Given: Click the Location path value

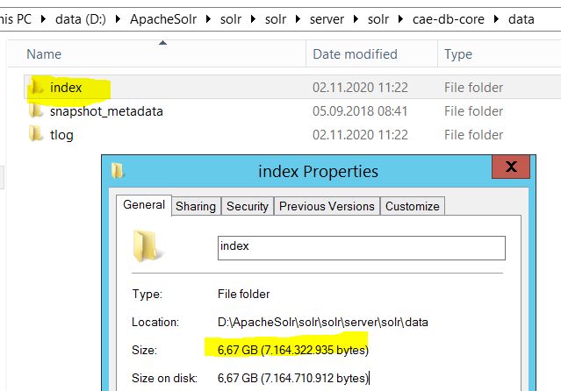Looking at the screenshot, I should pyautogui.click(x=323, y=322).
